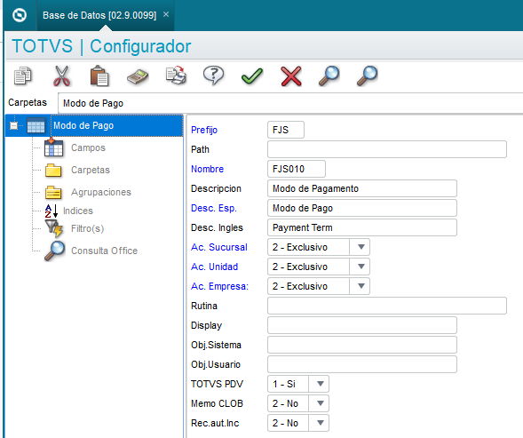Click the Descripcion text field
The width and height of the screenshot is (523, 438).
[362, 188]
